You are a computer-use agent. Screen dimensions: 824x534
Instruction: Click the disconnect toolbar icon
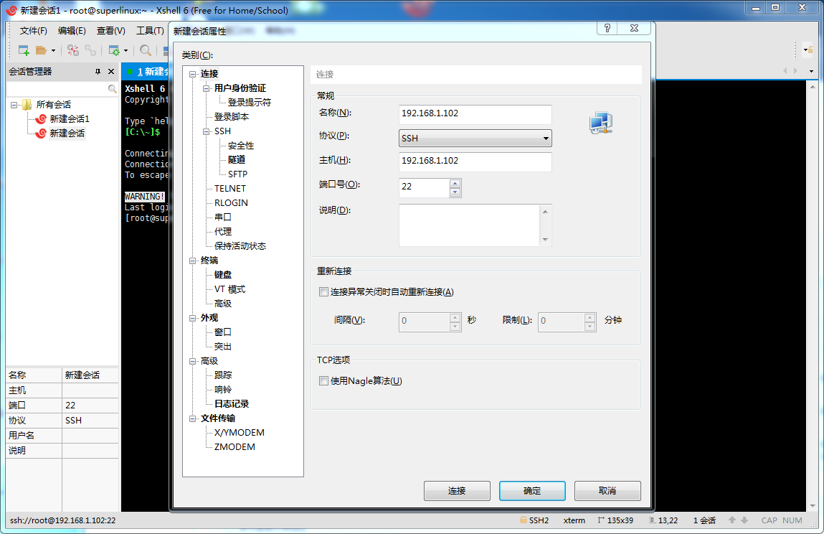pos(73,50)
